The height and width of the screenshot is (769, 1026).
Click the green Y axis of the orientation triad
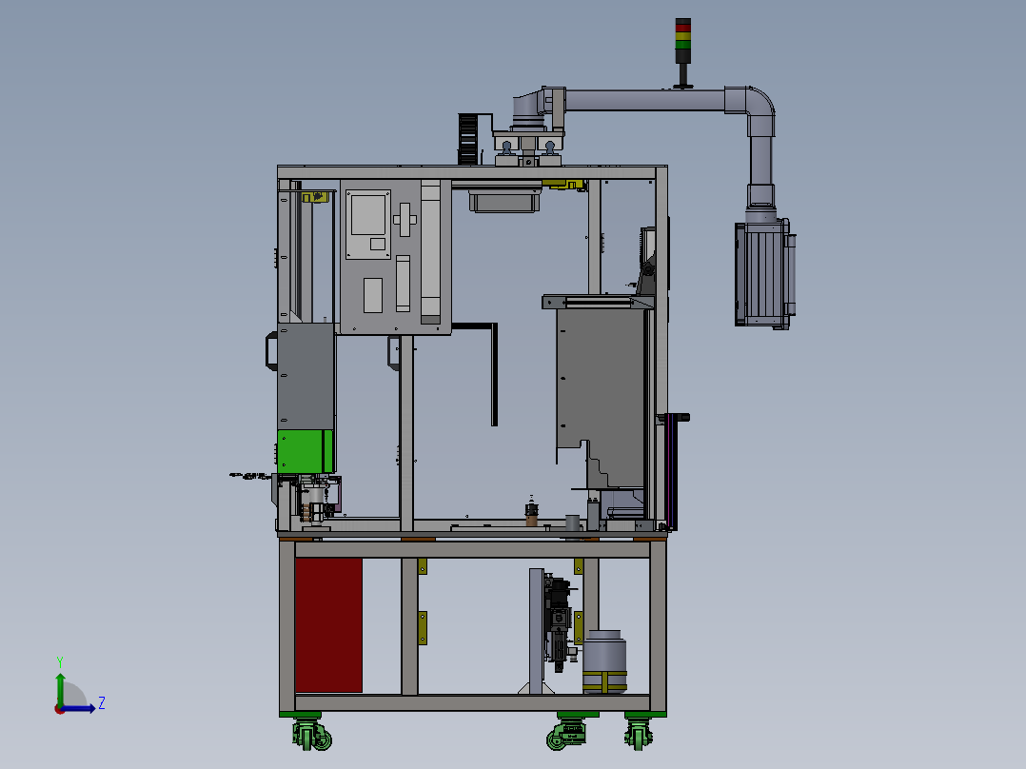tap(60, 690)
